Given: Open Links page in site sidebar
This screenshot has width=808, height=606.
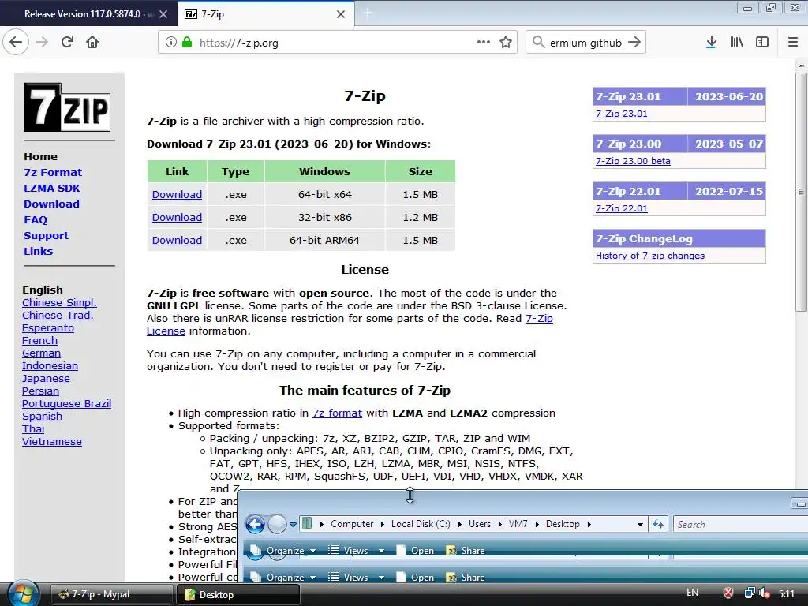Looking at the screenshot, I should pyautogui.click(x=38, y=252).
